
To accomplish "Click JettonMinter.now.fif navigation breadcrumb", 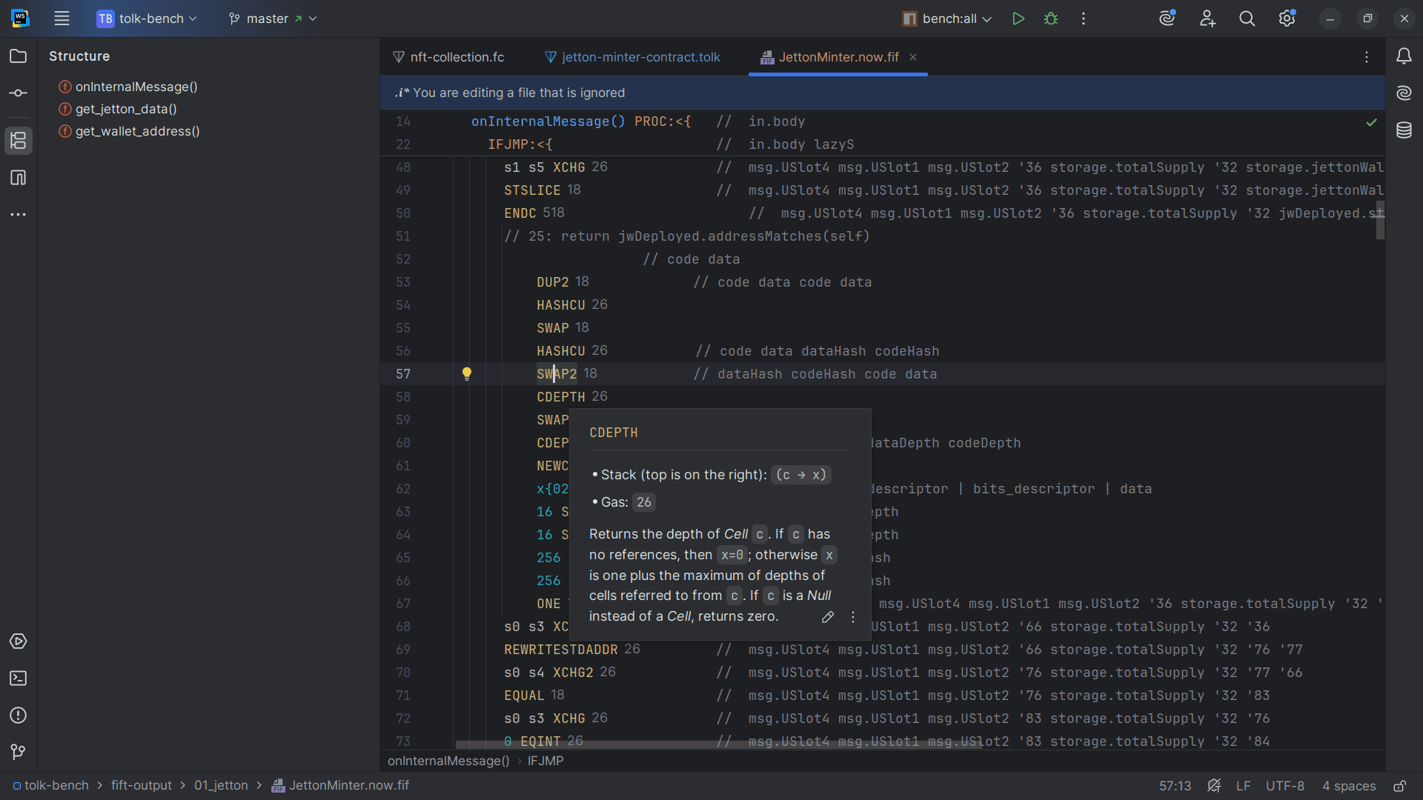I will coord(341,786).
